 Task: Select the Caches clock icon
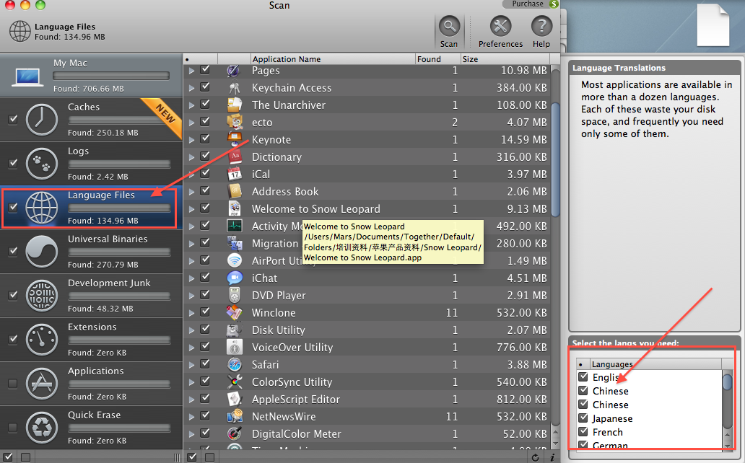click(x=41, y=119)
